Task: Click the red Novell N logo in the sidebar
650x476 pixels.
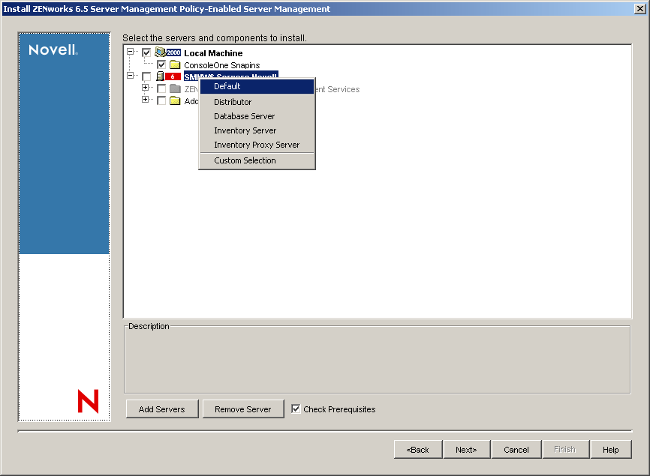Action: (x=89, y=402)
